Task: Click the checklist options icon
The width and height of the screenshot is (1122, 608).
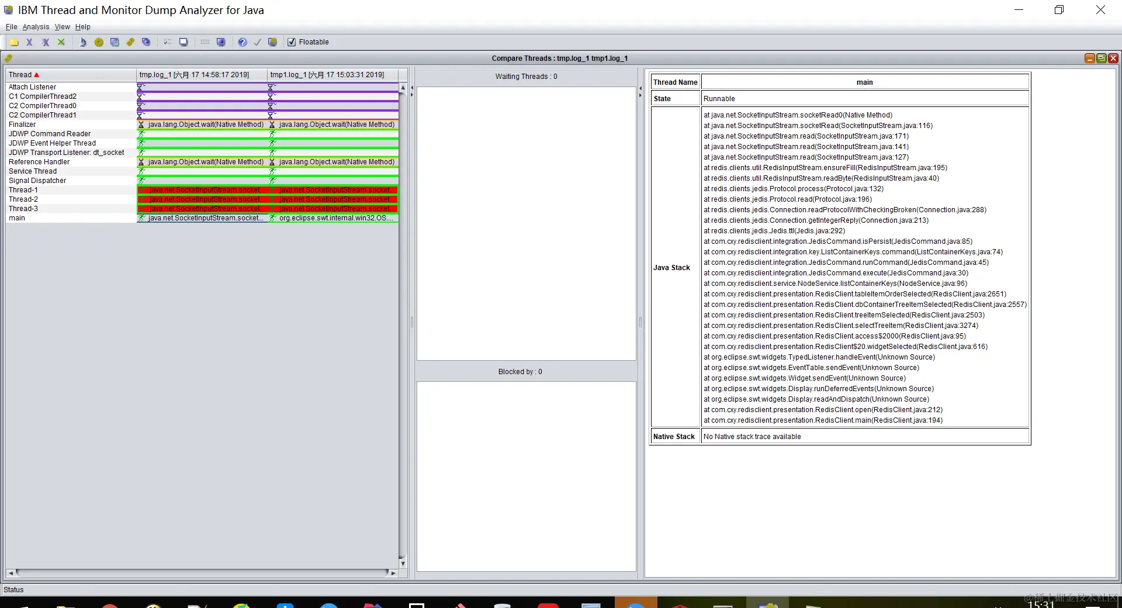Action: 167,42
